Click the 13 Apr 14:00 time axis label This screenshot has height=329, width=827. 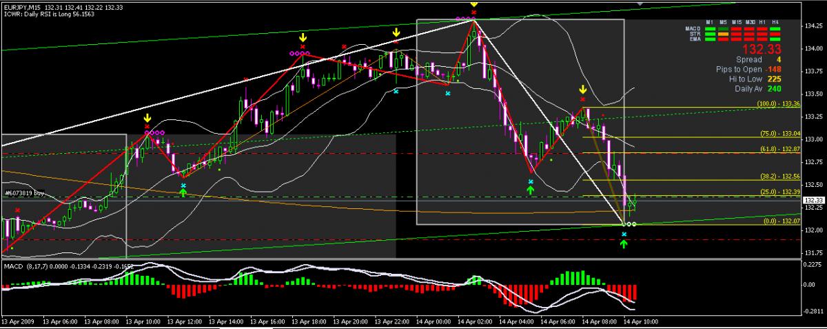click(x=226, y=323)
